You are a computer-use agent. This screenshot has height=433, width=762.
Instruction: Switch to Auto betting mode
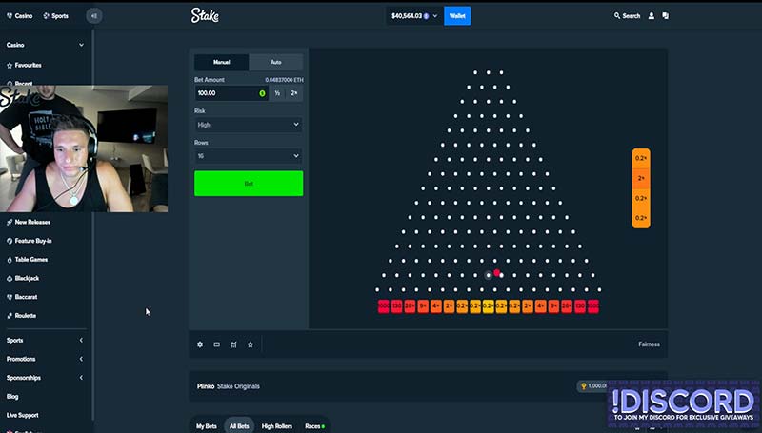276,62
